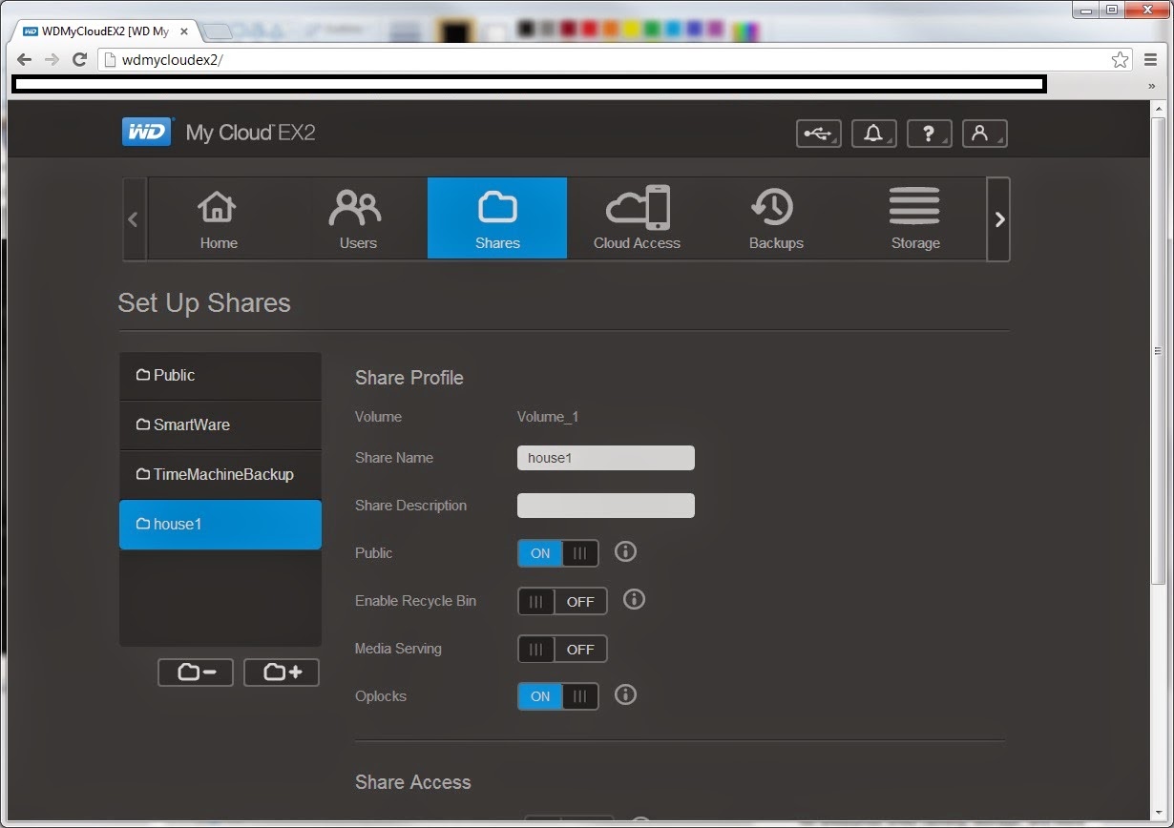This screenshot has height=828, width=1174.
Task: Expand the bookmarks bar overflow chevron
Action: click(x=1151, y=86)
